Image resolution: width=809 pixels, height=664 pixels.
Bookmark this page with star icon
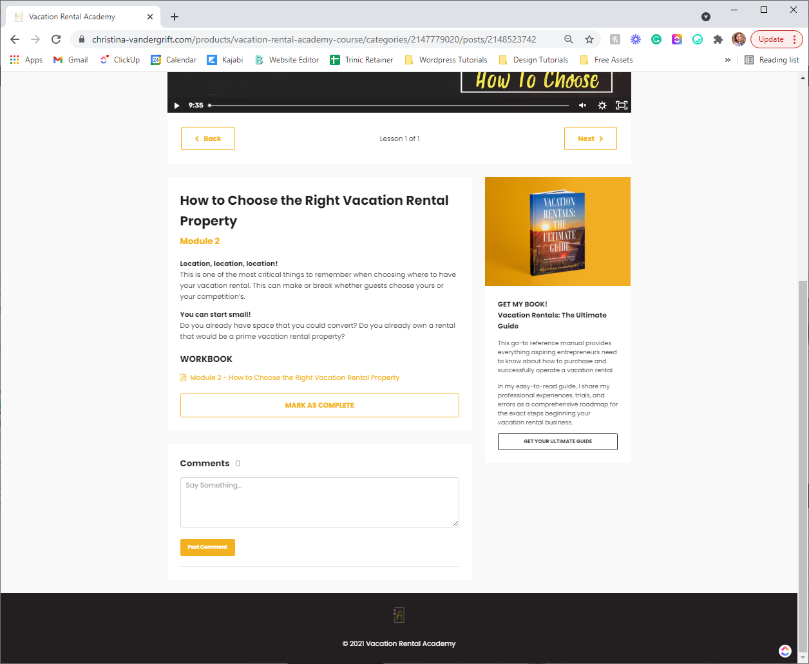pos(589,39)
